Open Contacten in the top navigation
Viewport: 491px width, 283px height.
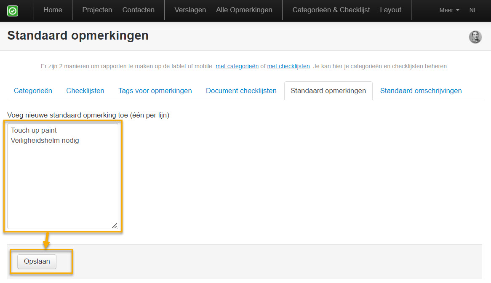(139, 10)
